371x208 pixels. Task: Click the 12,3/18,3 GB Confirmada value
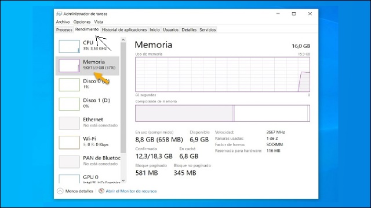tap(154, 156)
